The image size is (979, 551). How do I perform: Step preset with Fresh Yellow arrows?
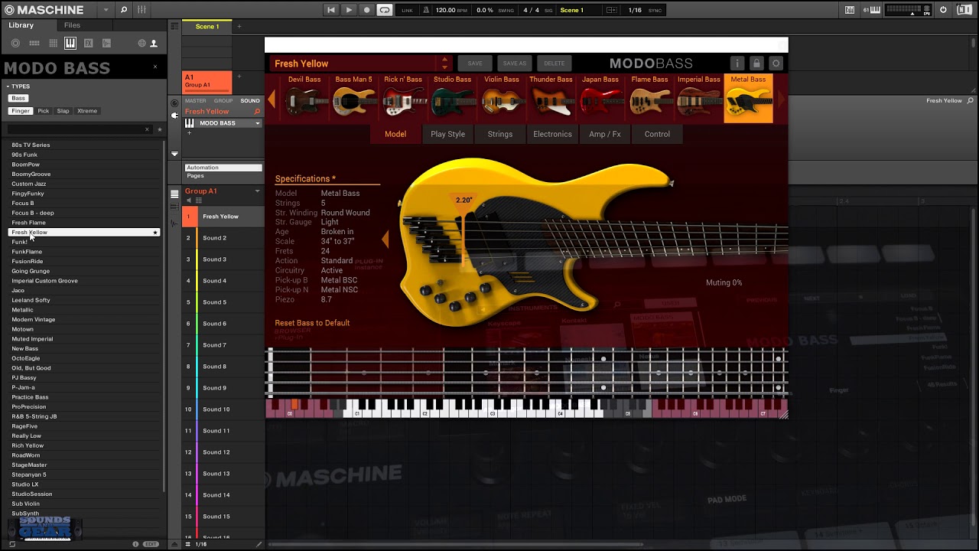(x=444, y=64)
